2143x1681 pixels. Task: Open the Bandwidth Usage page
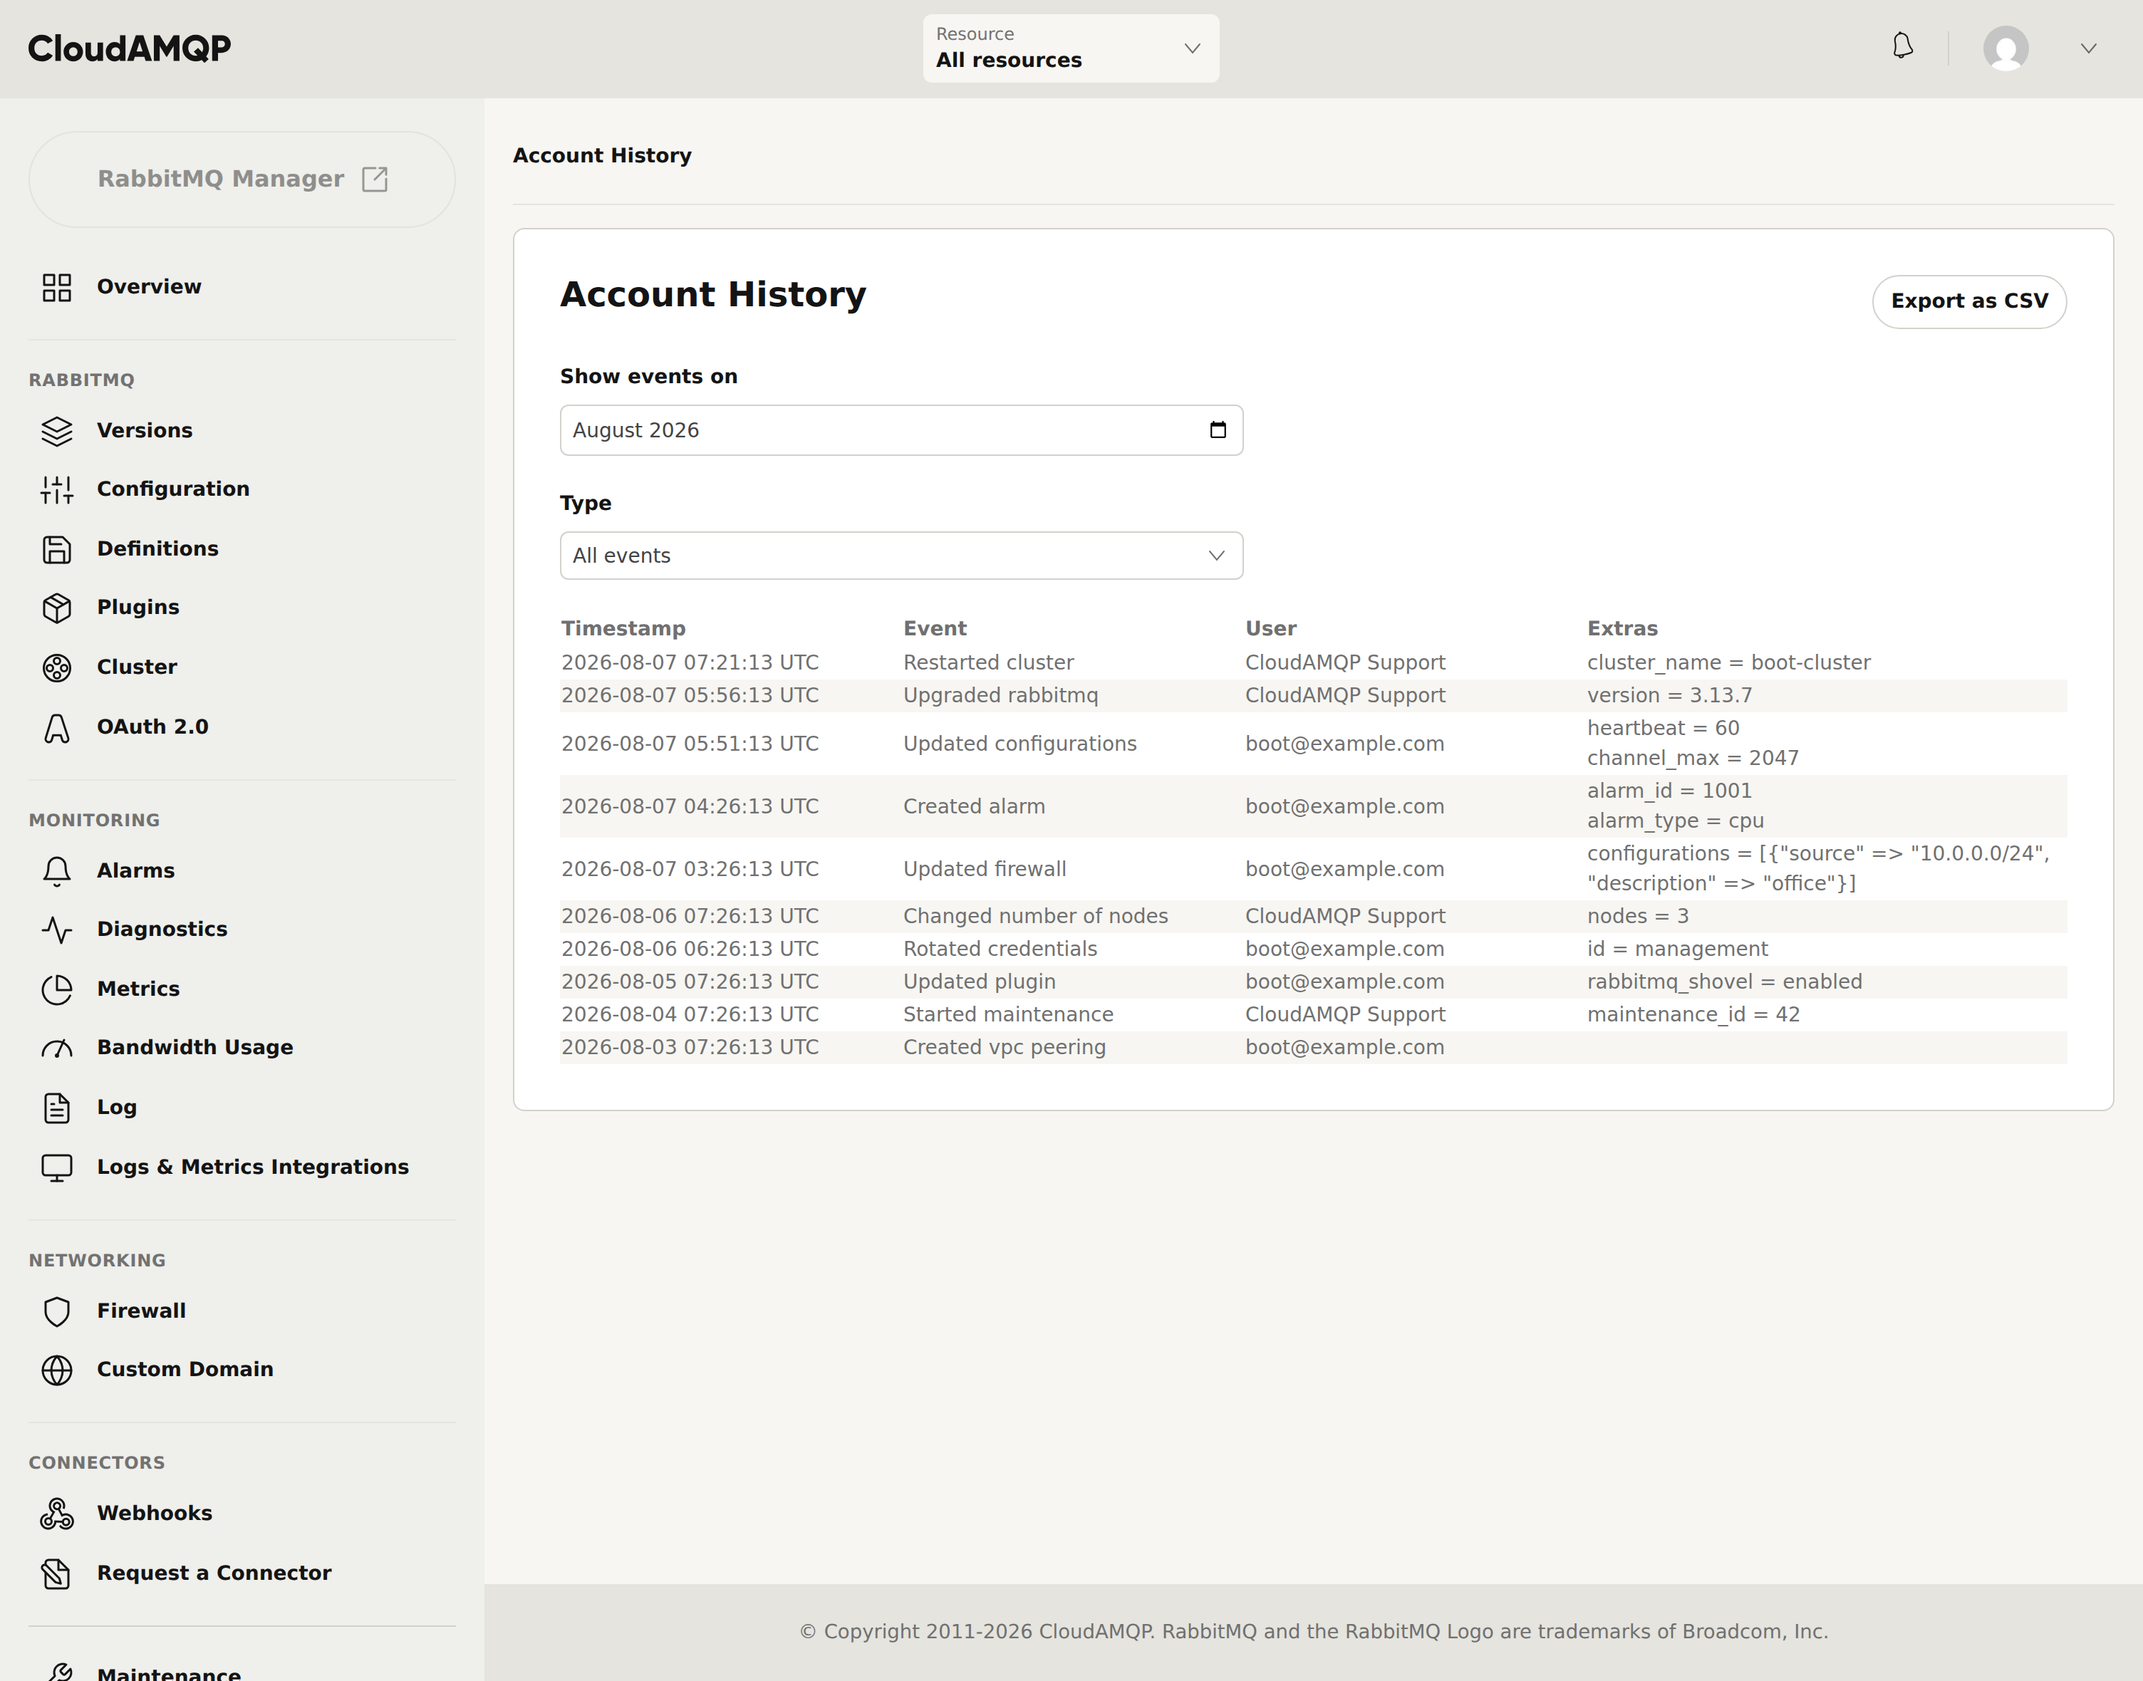click(195, 1047)
